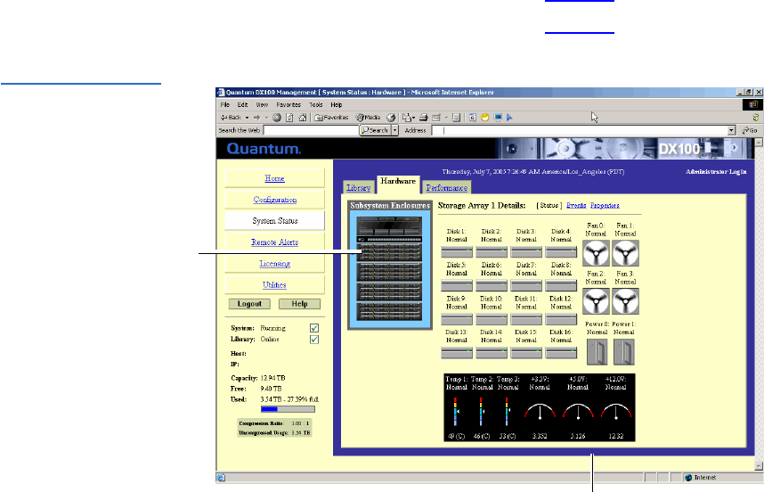
Task: Click the Search button
Action: 375,131
